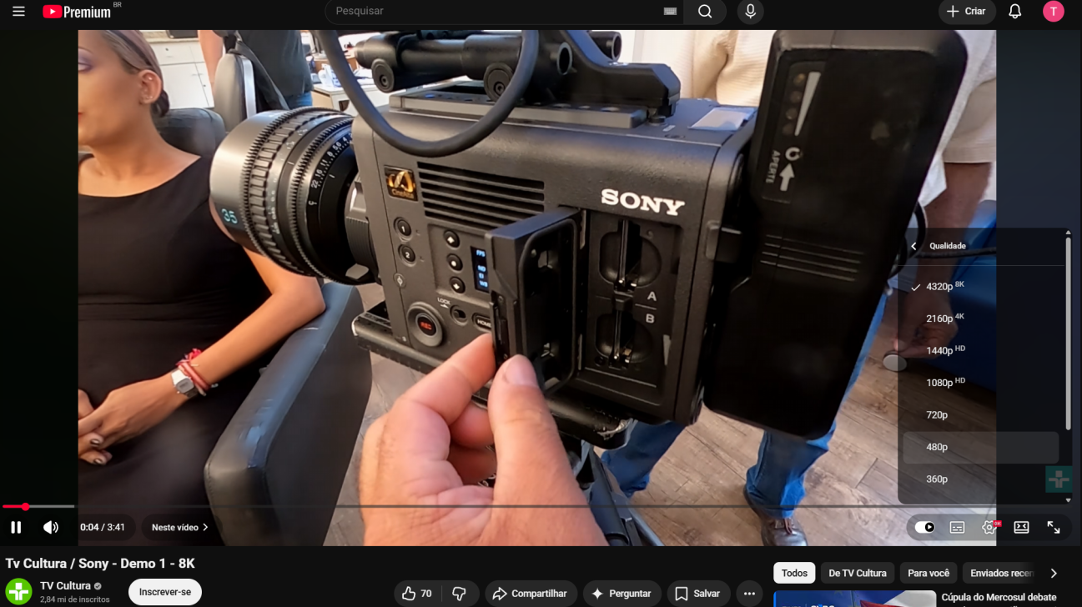
Task: Subscribe with the Inscrever-se button
Action: click(165, 592)
